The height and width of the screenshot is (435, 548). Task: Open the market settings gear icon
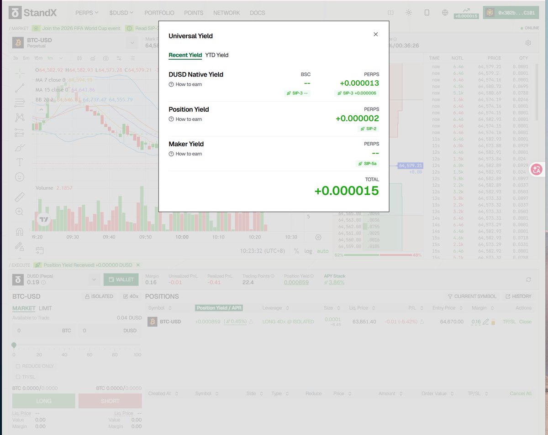click(528, 43)
